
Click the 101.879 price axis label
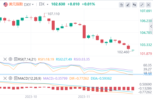(146, 53)
